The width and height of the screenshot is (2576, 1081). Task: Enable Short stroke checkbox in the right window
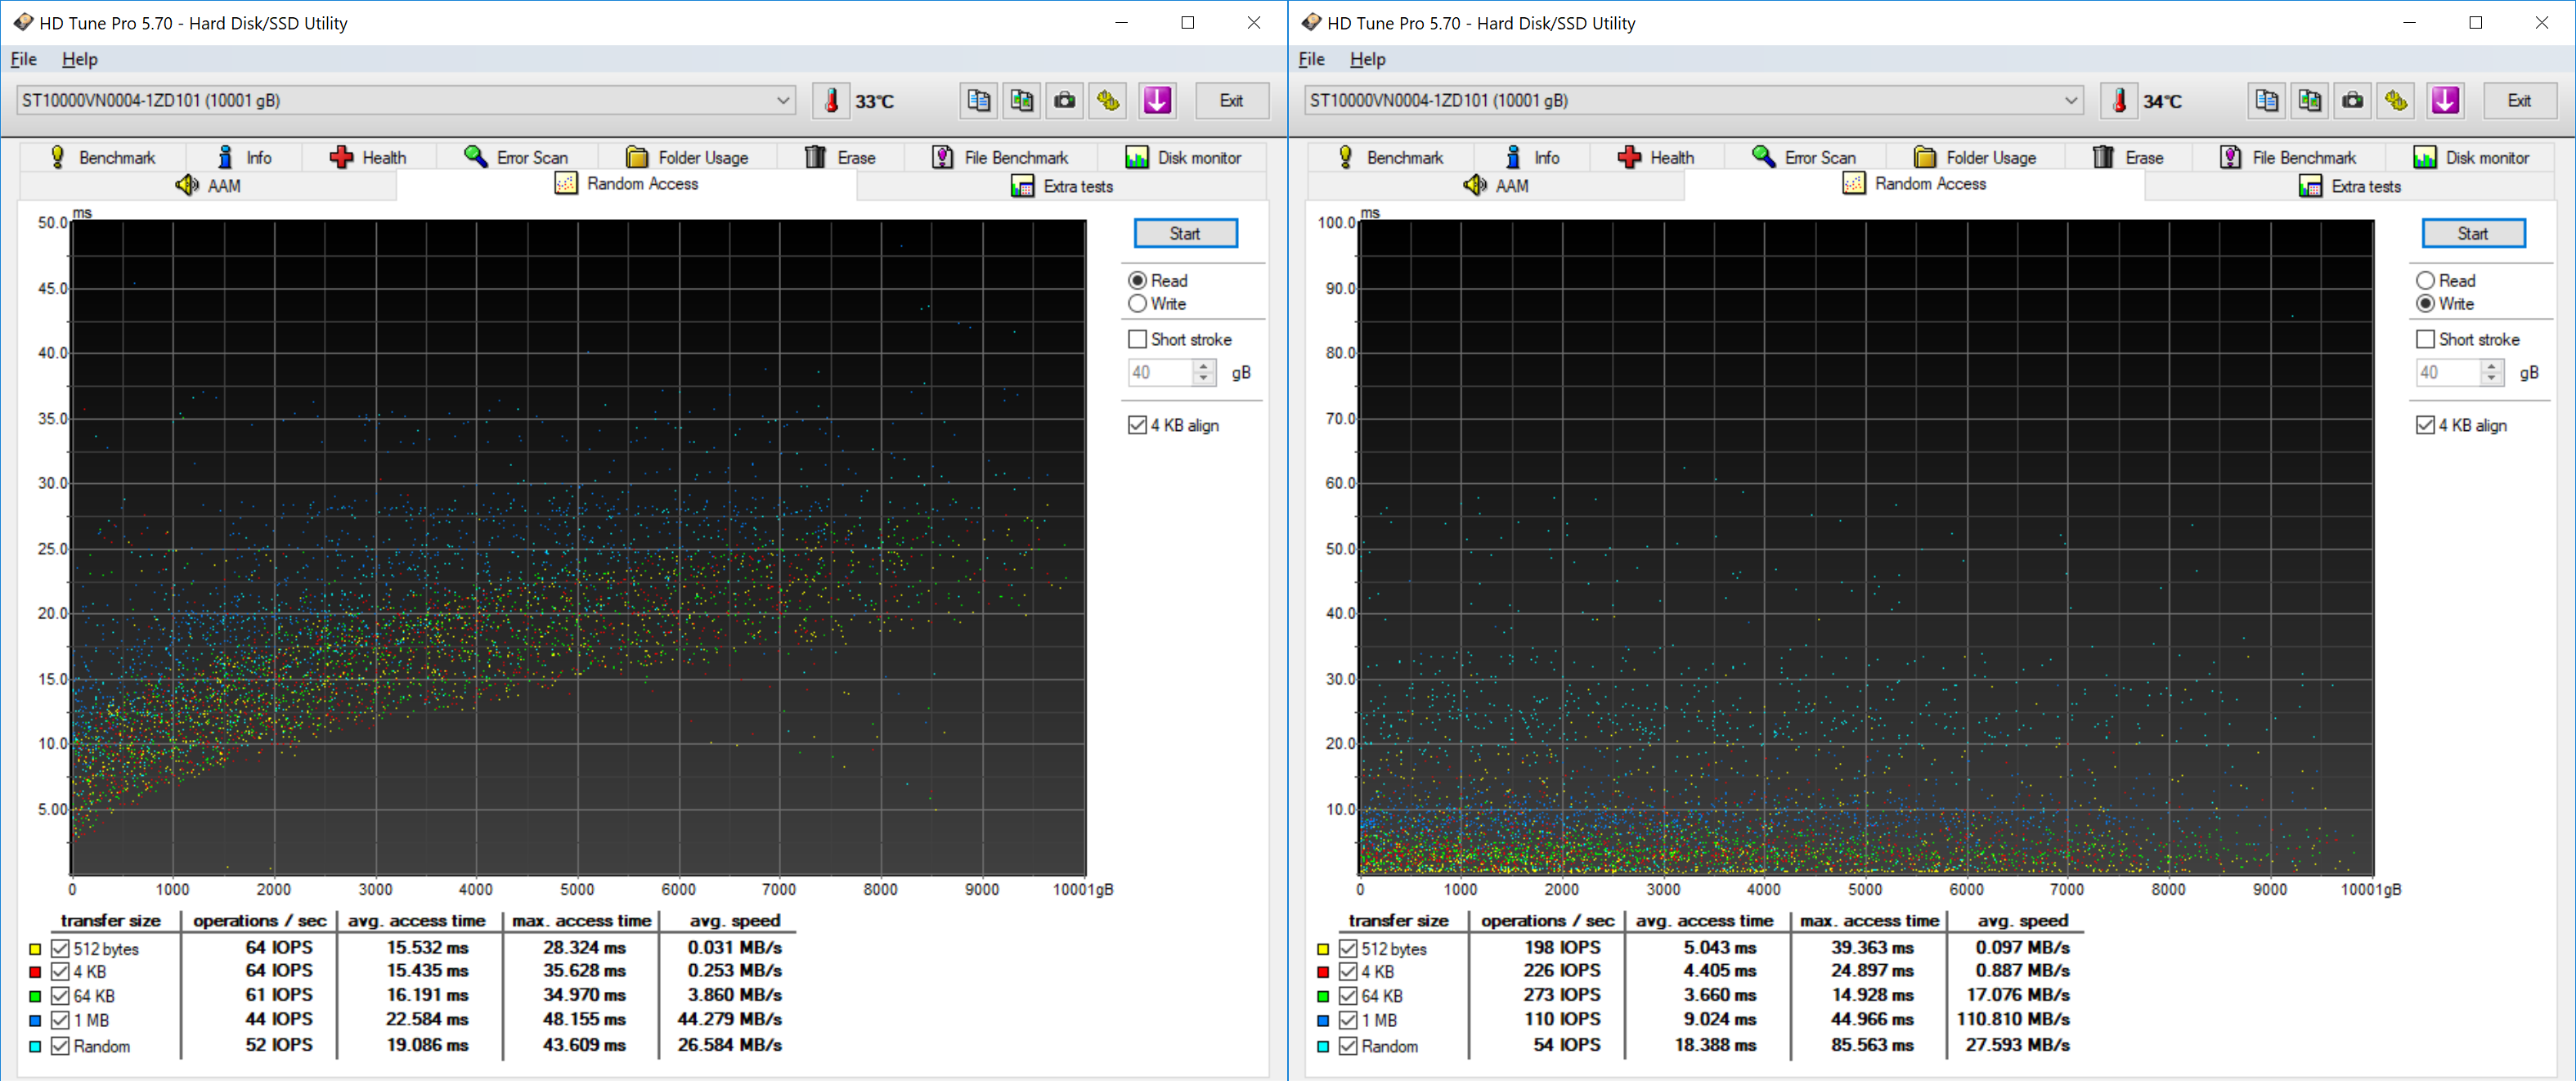click(x=2425, y=340)
